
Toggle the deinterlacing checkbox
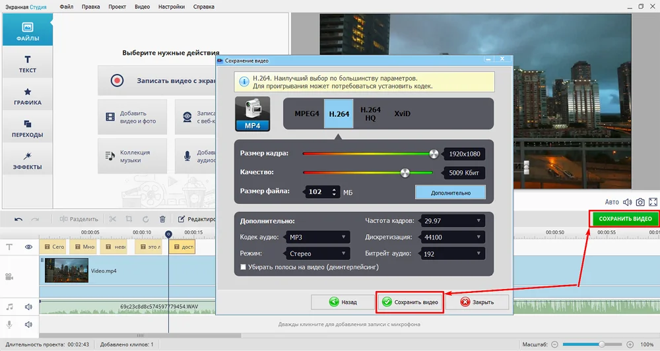[243, 267]
